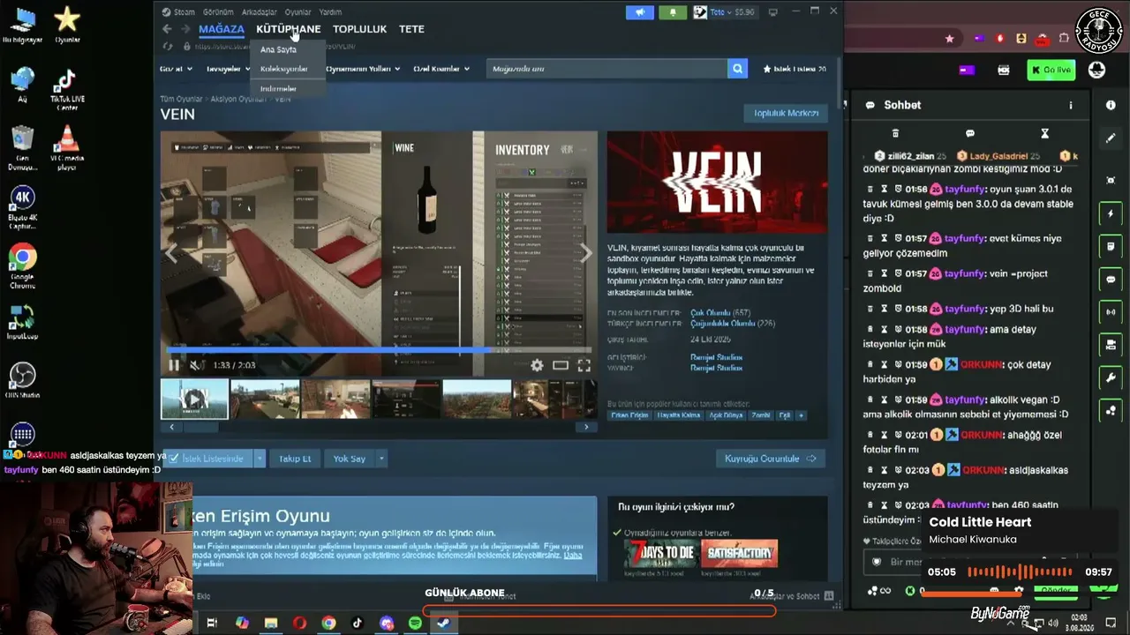Open Chrome from the taskbar

point(328,623)
